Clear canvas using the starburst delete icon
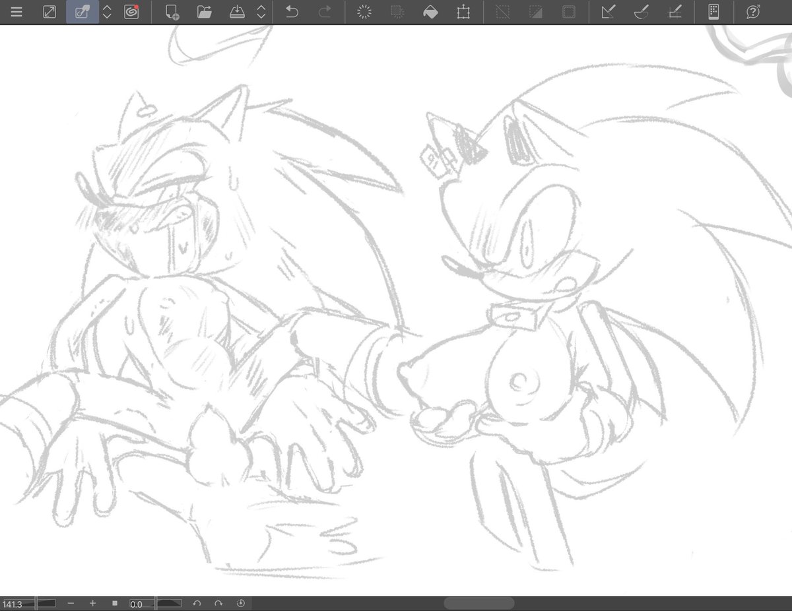Image resolution: width=792 pixels, height=611 pixels. [x=364, y=12]
